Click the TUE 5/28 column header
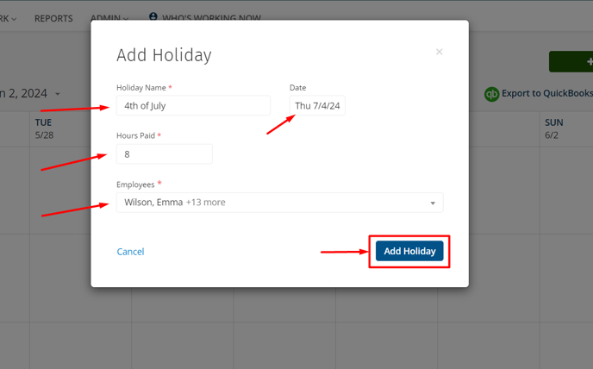This screenshot has width=593, height=369. (44, 128)
